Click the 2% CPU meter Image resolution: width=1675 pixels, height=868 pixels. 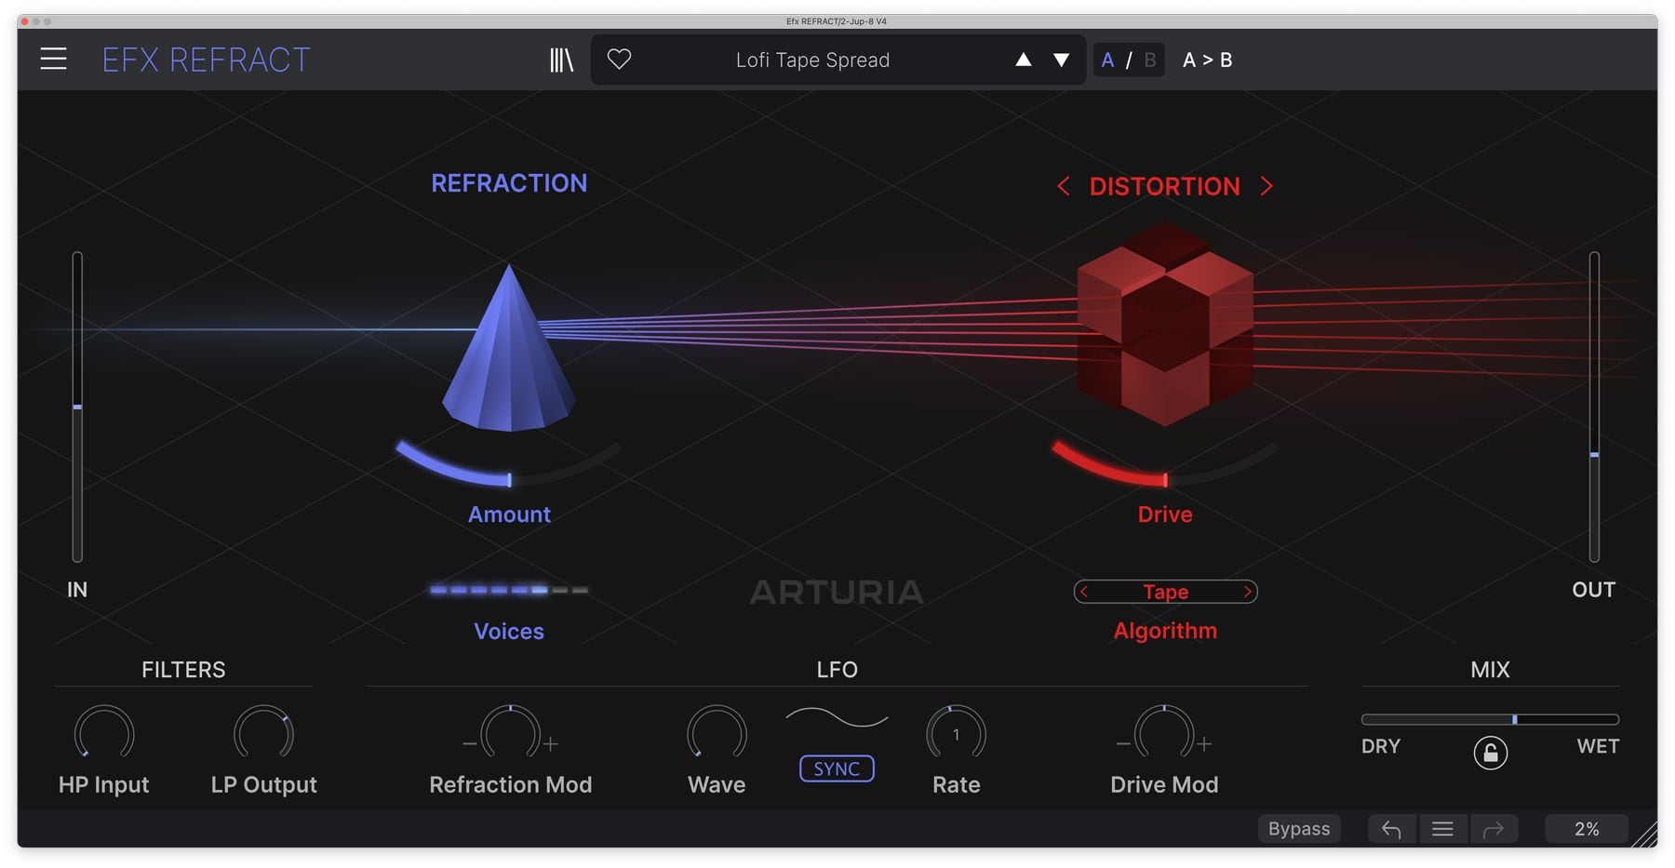pos(1586,829)
